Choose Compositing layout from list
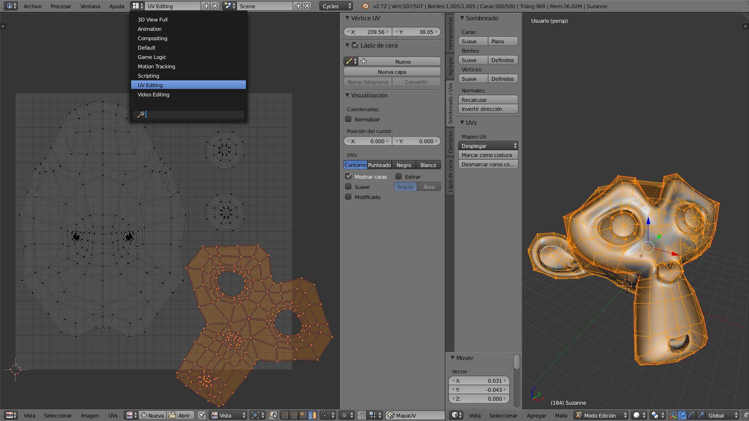Screen dimensions: 749x421 click(x=188, y=38)
